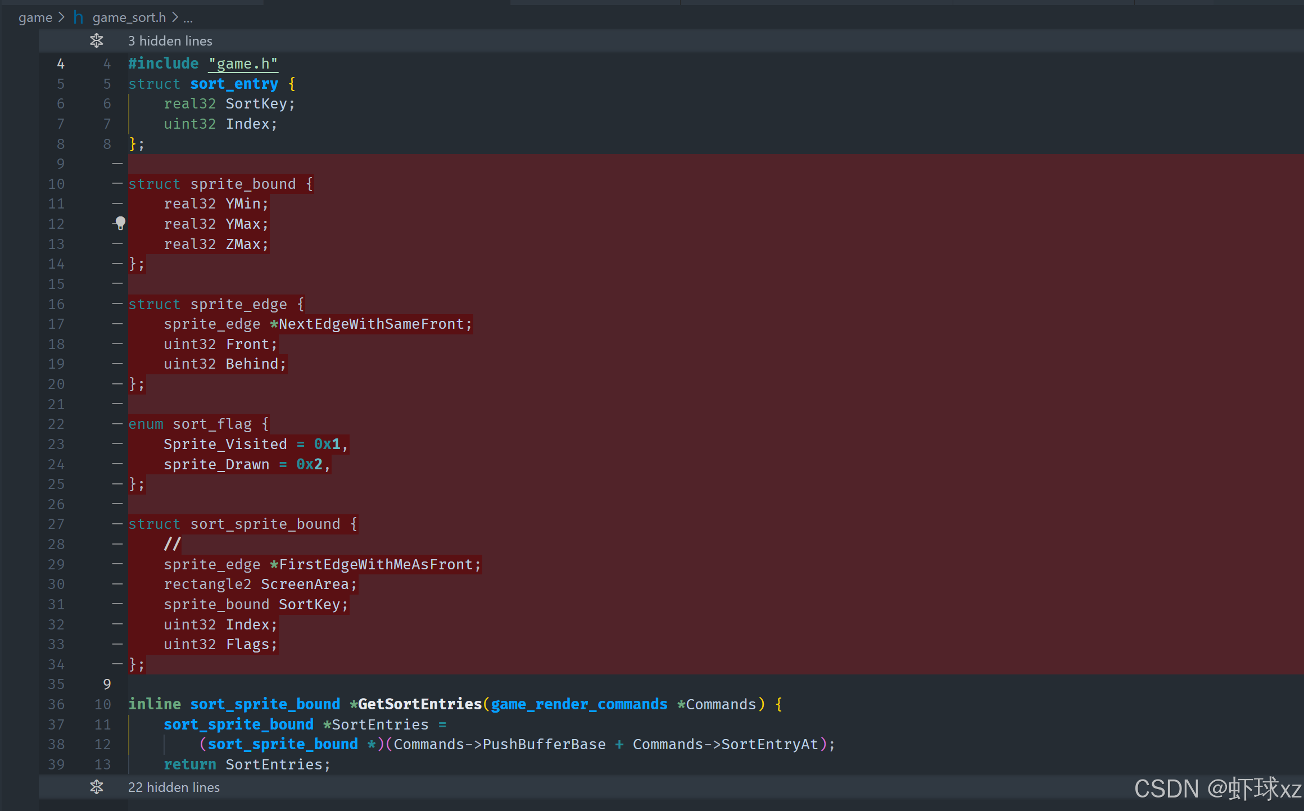This screenshot has width=1304, height=811.
Task: Open the game folder breadcrumb
Action: coord(35,17)
